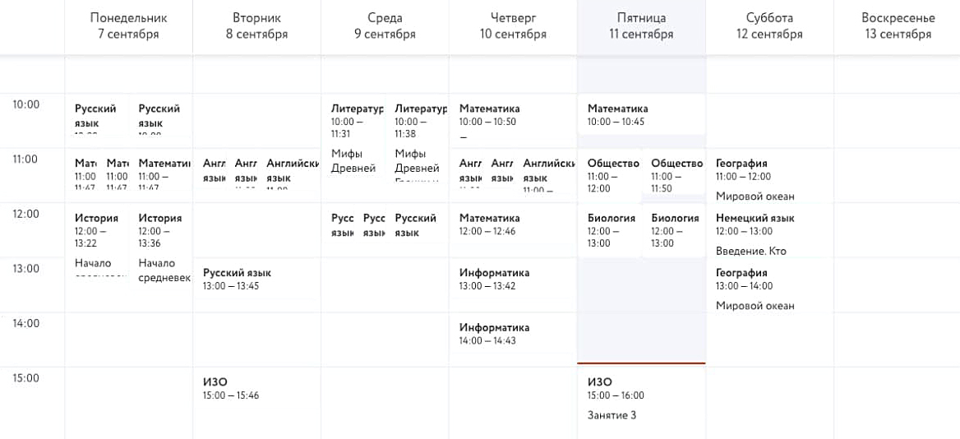Open Thursday Математика 10:00 – 10:50 lesson
The height and width of the screenshot is (439, 960).
513,120
